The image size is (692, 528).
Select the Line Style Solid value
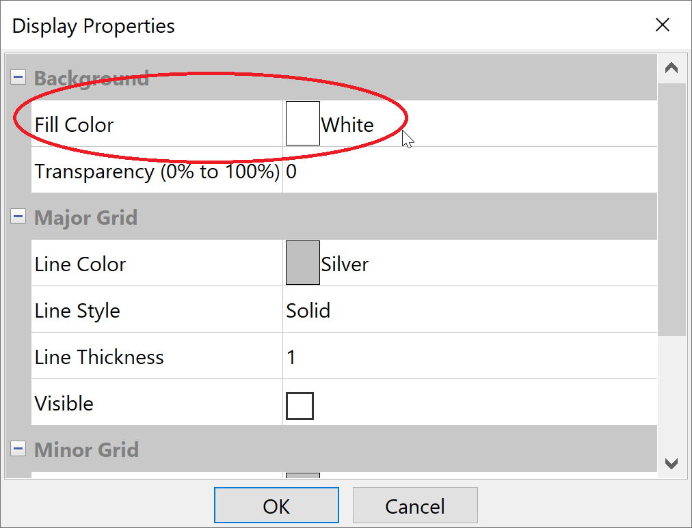pyautogui.click(x=308, y=311)
